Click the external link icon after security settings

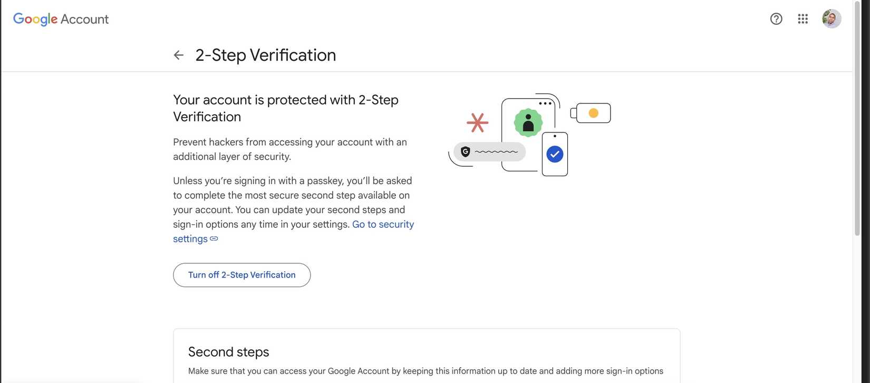[x=214, y=238]
